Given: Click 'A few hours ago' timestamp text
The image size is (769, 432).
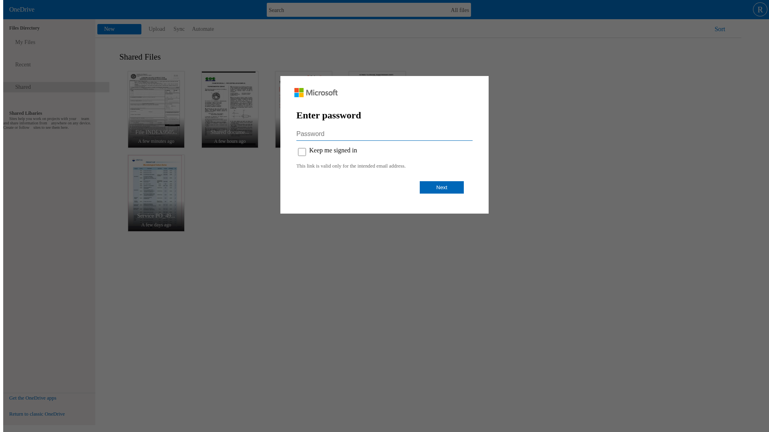Looking at the screenshot, I should tap(230, 141).
